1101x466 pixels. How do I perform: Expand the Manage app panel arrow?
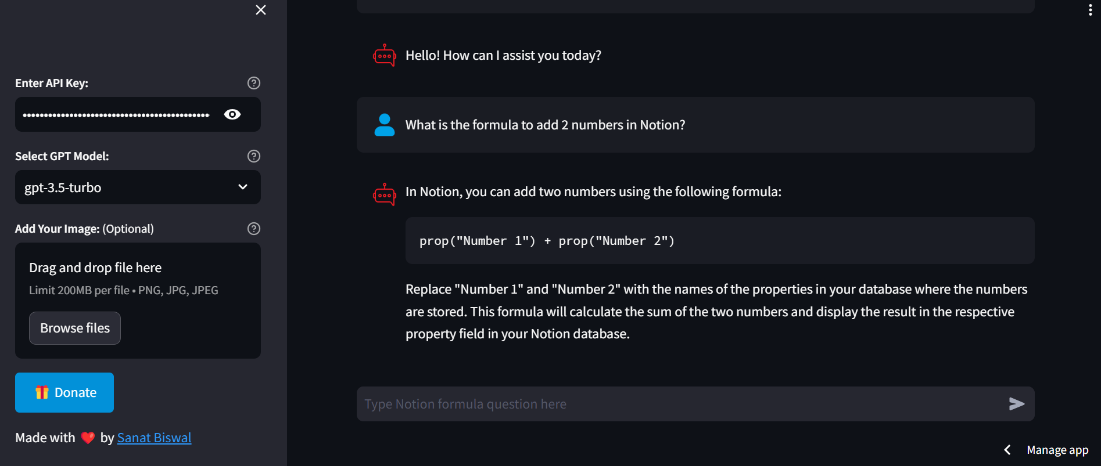(x=1007, y=450)
